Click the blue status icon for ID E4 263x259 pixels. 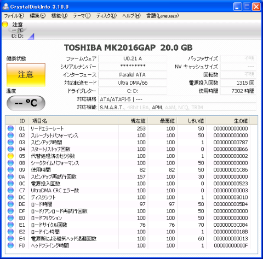[10, 238]
